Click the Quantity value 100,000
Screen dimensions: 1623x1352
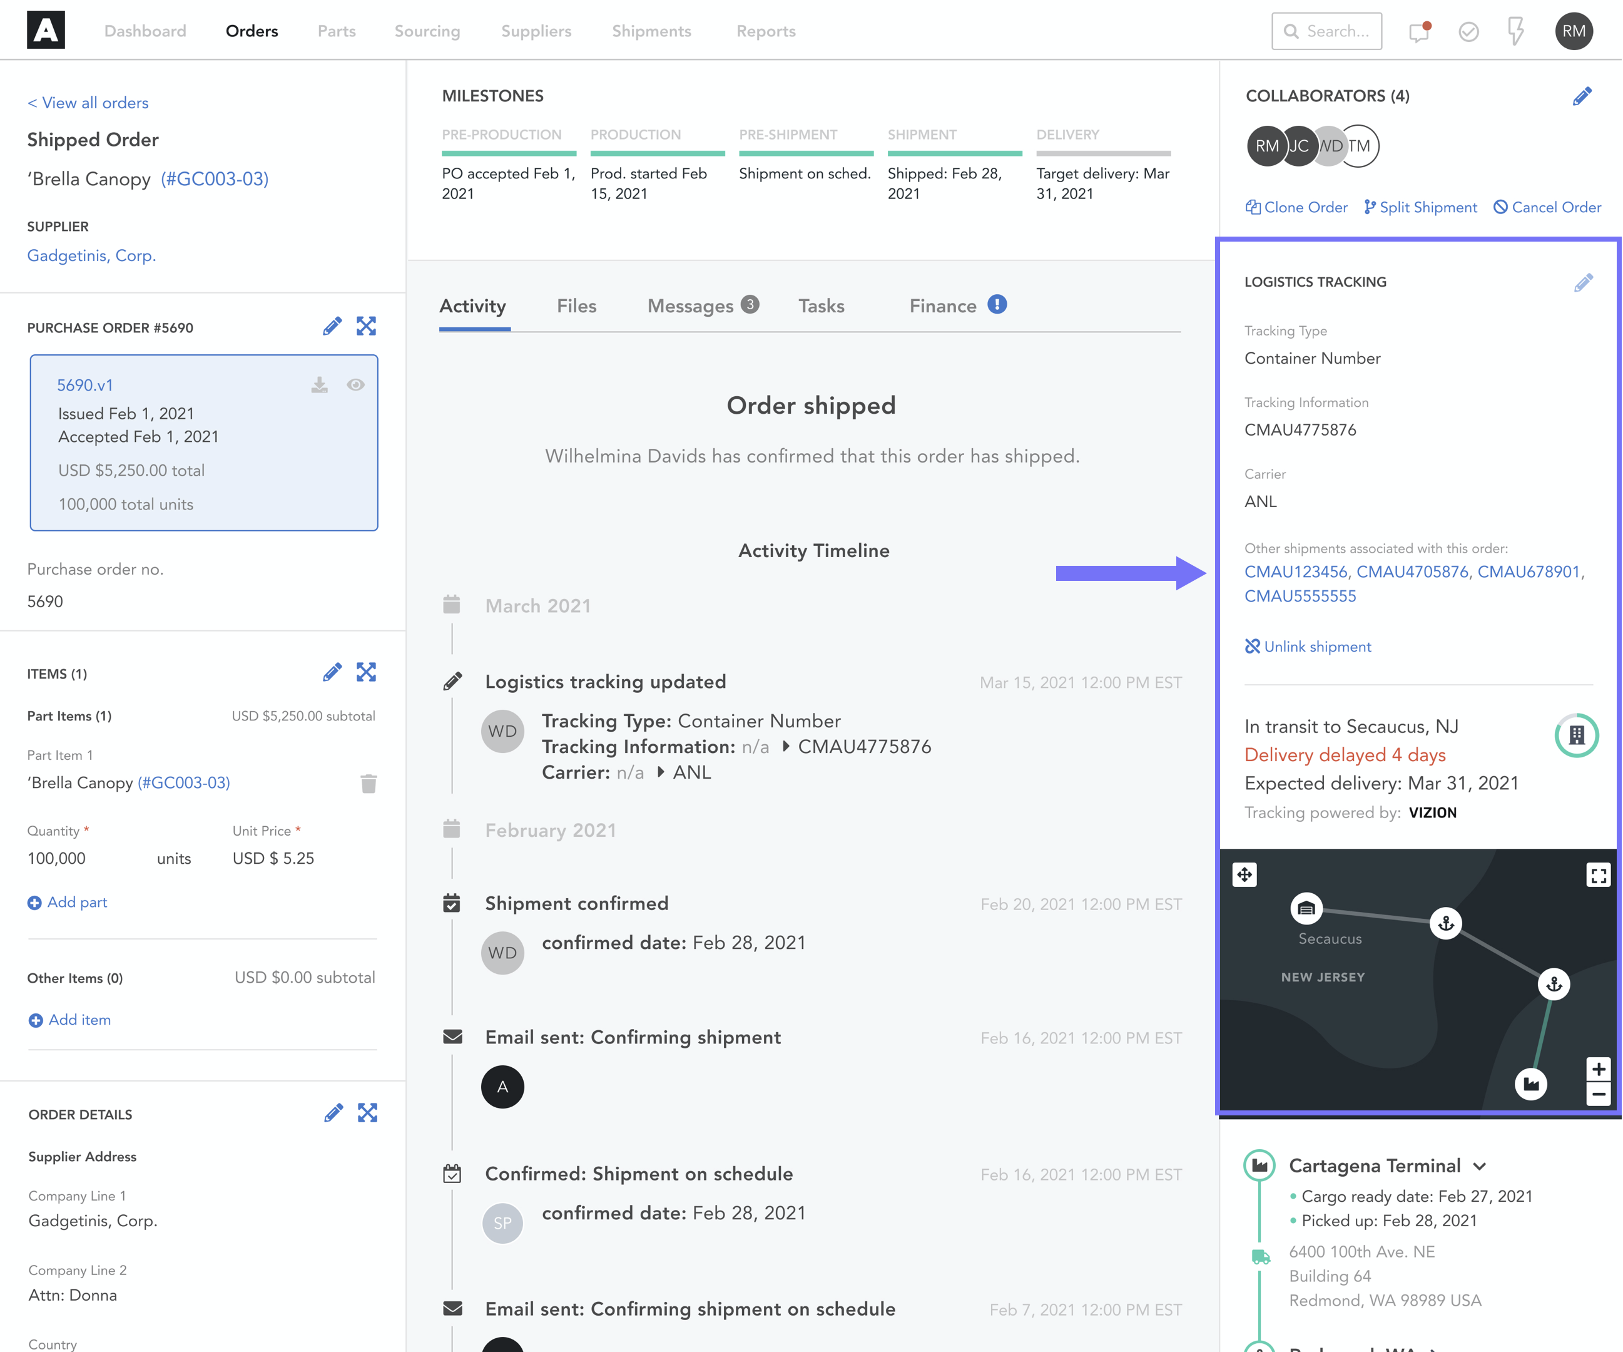coord(56,858)
